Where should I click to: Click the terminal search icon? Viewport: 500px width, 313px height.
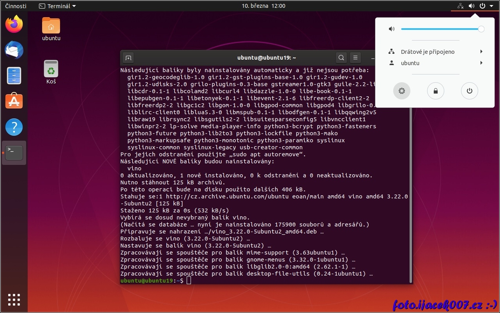pos(341,58)
